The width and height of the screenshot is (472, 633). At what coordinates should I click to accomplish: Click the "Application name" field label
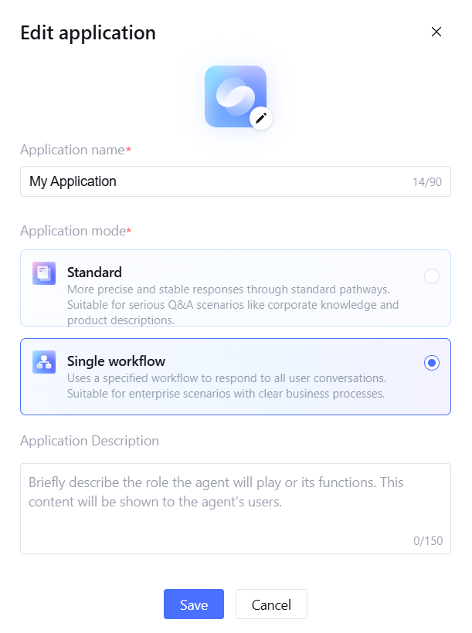73,150
